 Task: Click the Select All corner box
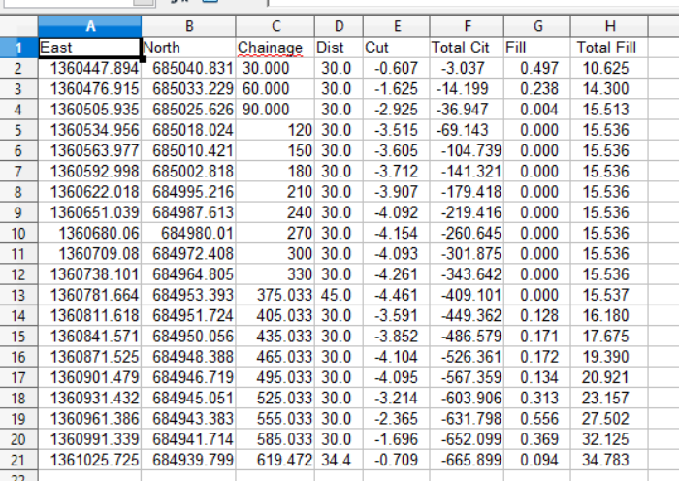[18, 27]
